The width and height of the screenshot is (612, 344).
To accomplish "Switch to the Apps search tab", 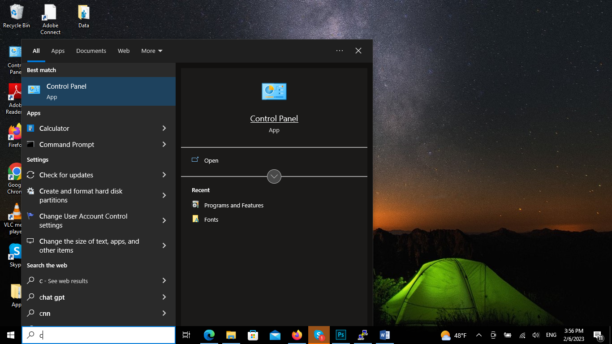I will [x=58, y=51].
